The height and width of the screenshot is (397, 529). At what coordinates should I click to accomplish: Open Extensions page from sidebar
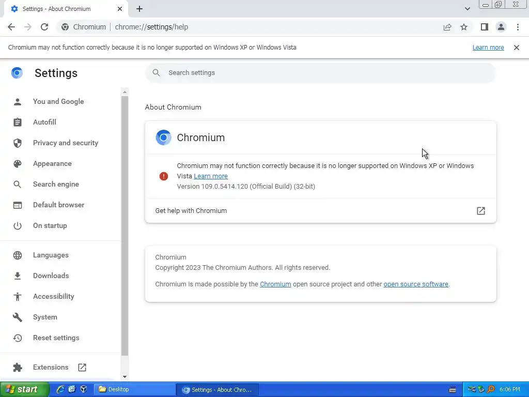point(51,368)
